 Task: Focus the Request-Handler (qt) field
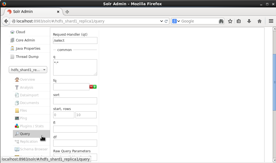[x=75, y=41]
